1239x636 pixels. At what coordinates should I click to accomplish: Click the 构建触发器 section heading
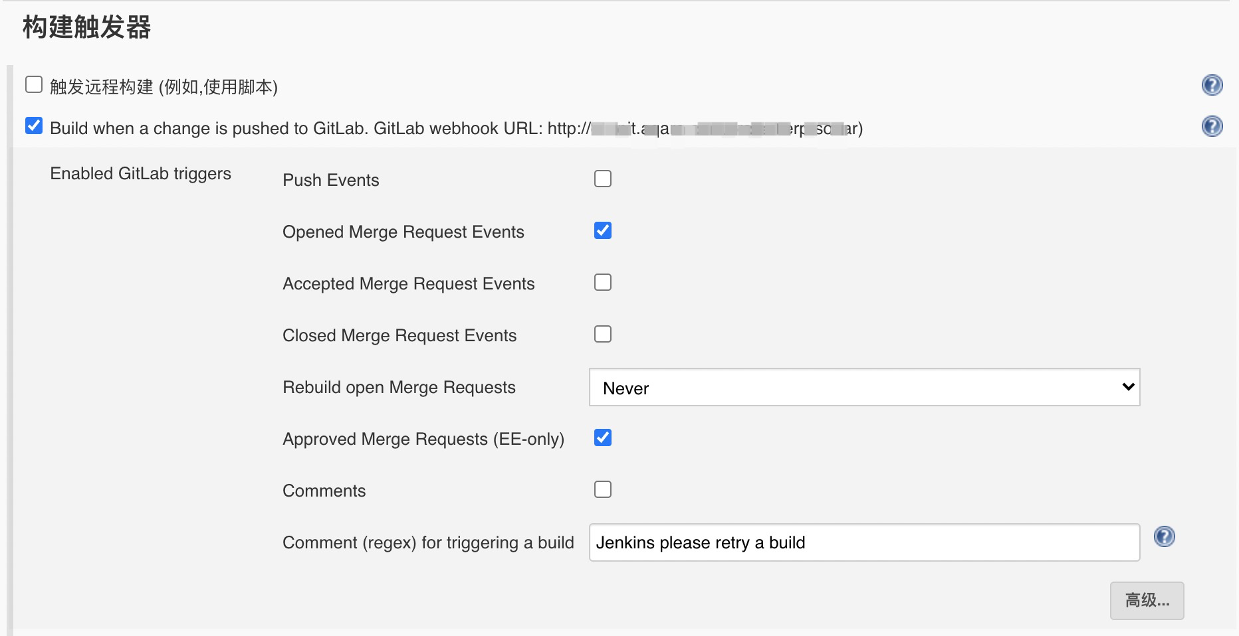(86, 28)
